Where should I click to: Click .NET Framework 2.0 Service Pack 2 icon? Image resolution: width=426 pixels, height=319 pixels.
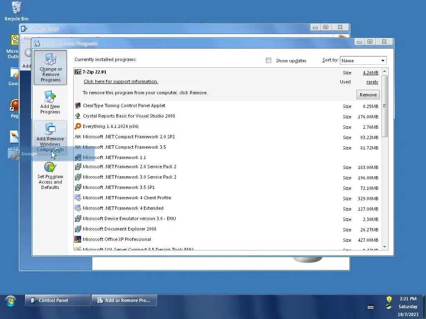tap(78, 167)
